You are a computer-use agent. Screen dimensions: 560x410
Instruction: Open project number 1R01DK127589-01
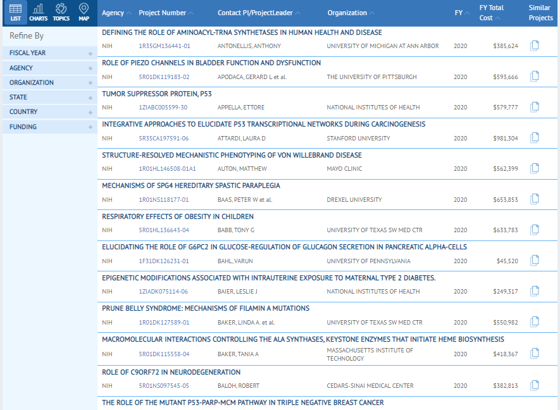click(x=164, y=323)
